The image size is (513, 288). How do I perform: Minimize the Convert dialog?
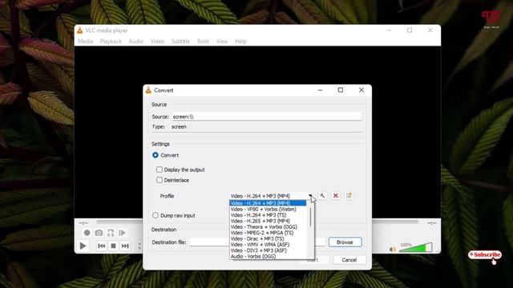(320, 90)
